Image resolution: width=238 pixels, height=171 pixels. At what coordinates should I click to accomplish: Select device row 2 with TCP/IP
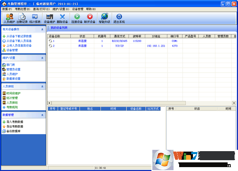coord(139,46)
